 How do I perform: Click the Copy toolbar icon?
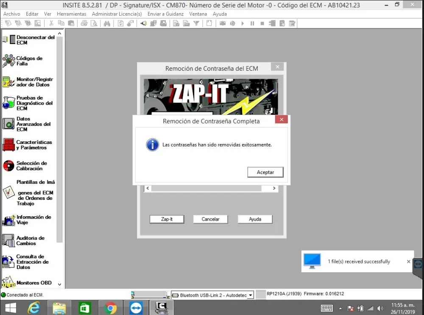click(x=61, y=23)
